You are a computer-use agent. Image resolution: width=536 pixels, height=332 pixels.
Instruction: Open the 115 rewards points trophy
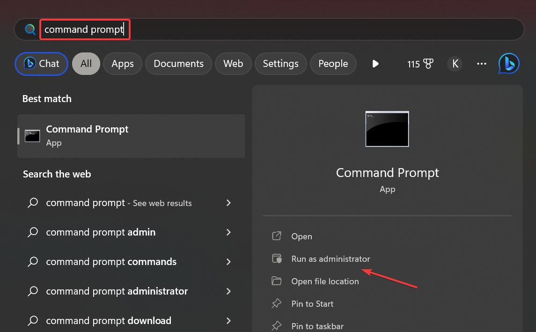(x=420, y=64)
